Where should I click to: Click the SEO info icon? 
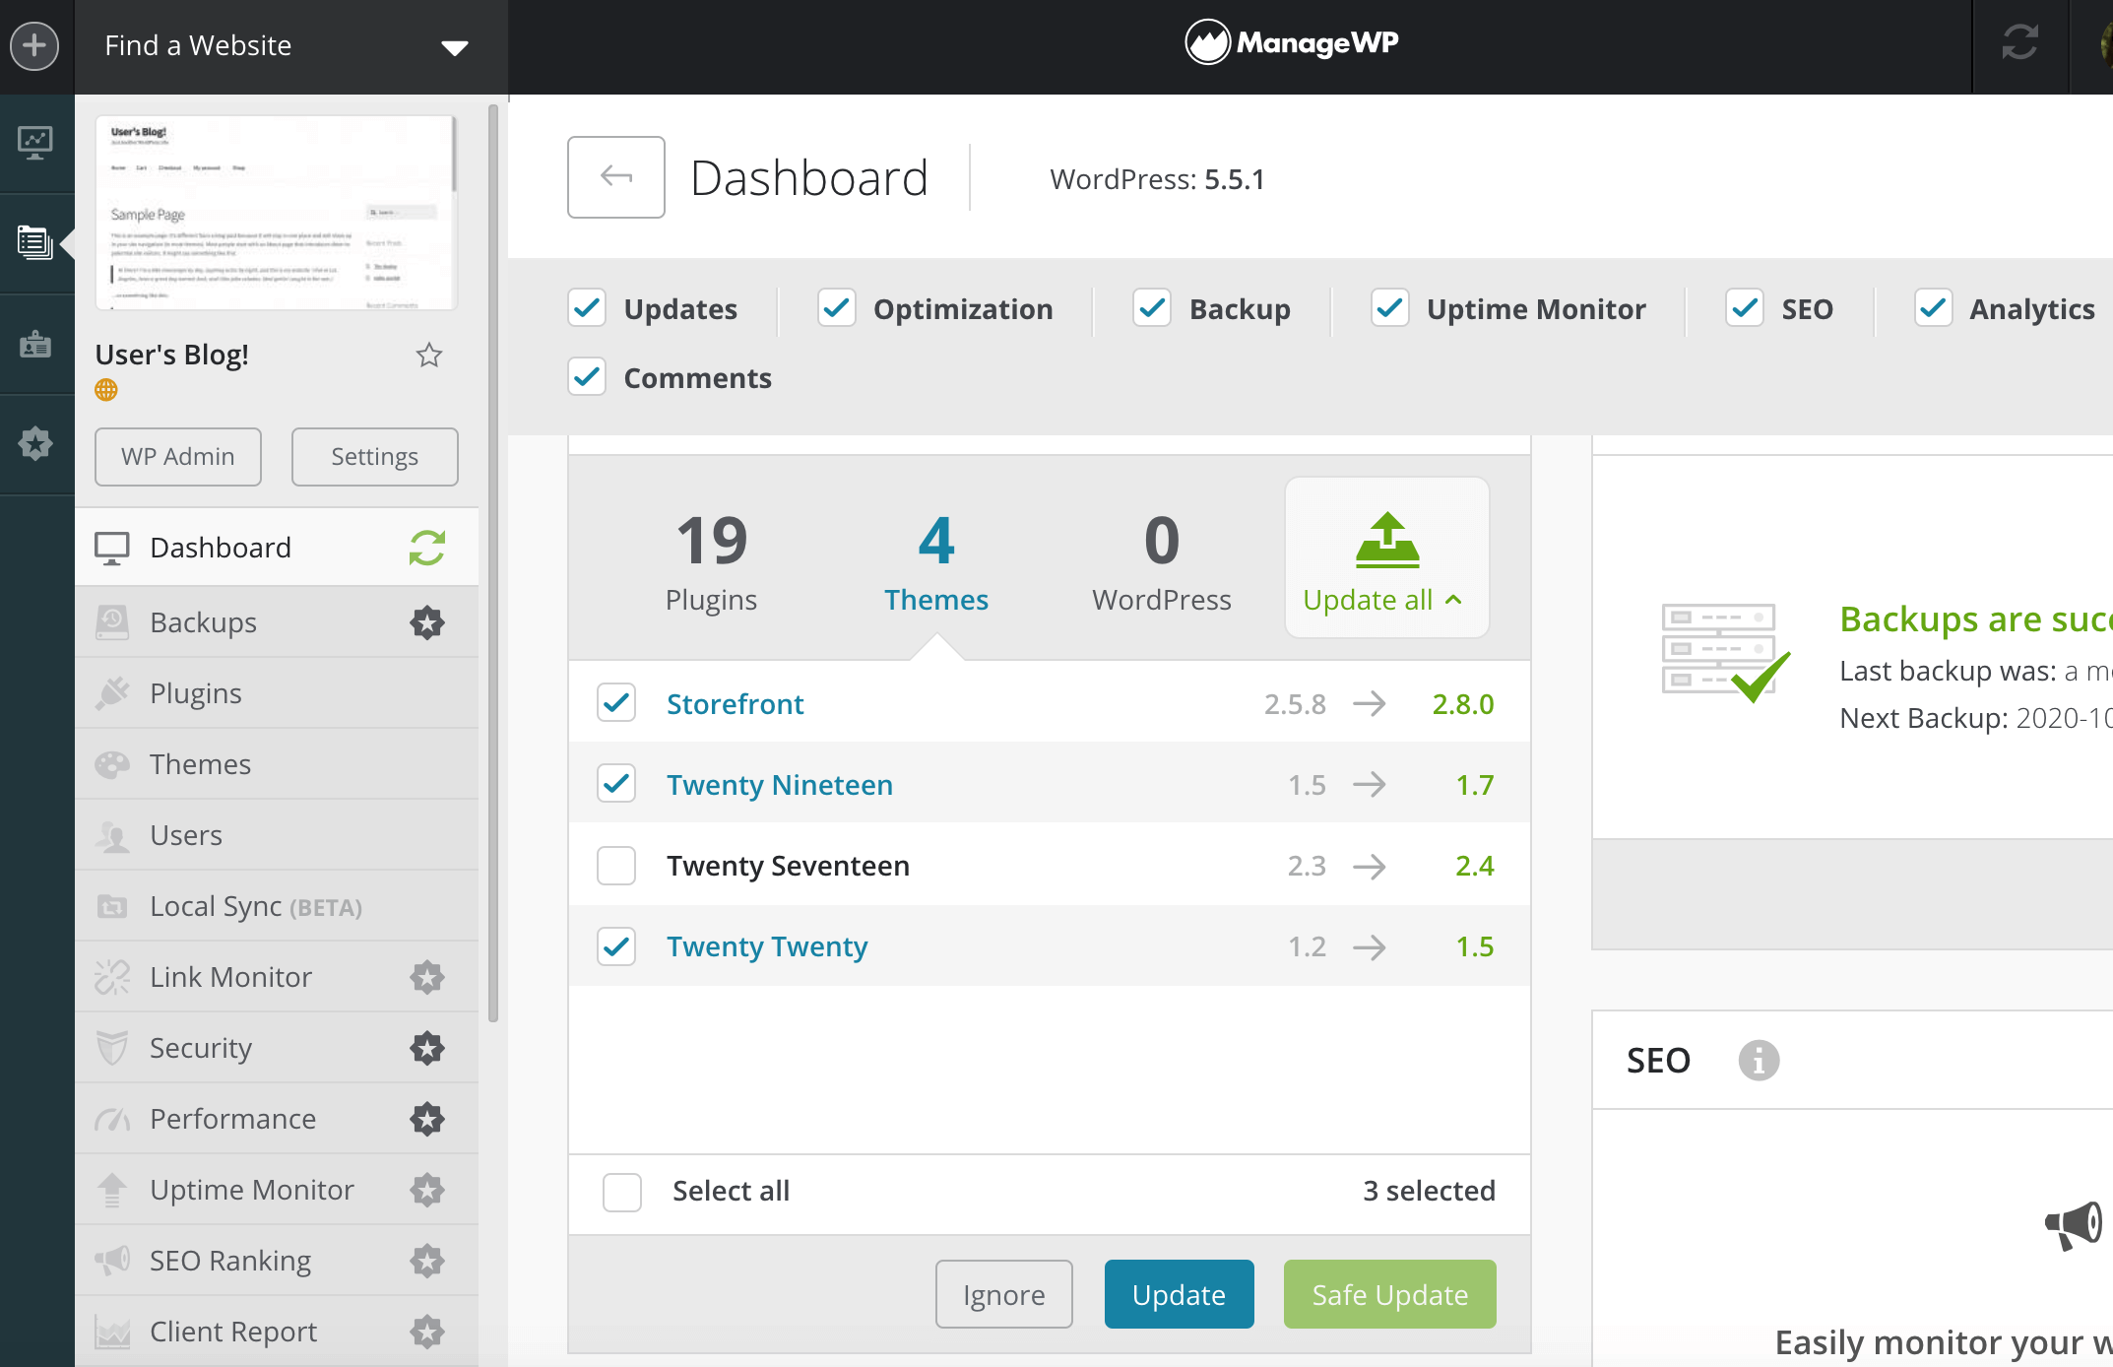coord(1759,1061)
